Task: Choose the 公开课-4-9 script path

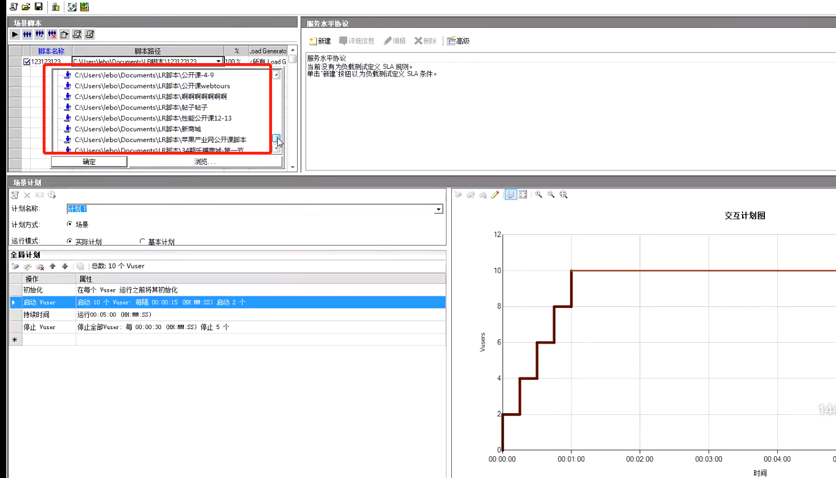Action: coord(144,75)
